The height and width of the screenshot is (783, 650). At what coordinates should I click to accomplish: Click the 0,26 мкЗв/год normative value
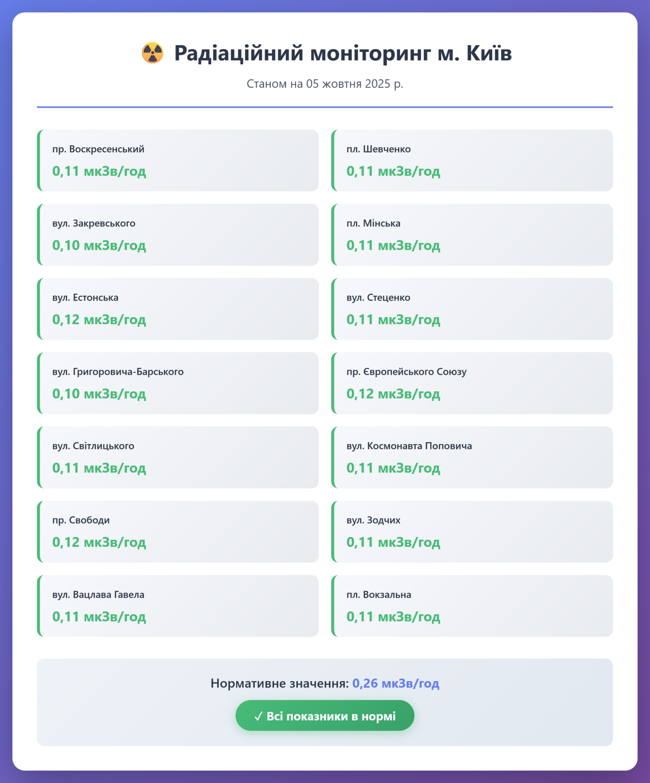coord(396,683)
